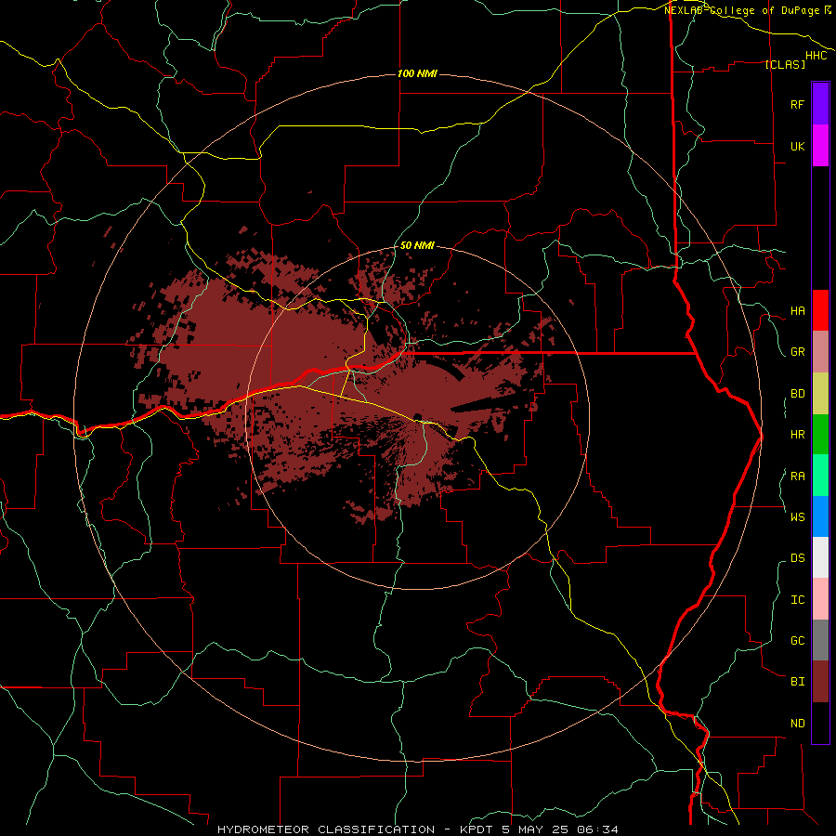Click the IC light-pink legend swatch
The height and width of the screenshot is (836, 836).
(820, 599)
